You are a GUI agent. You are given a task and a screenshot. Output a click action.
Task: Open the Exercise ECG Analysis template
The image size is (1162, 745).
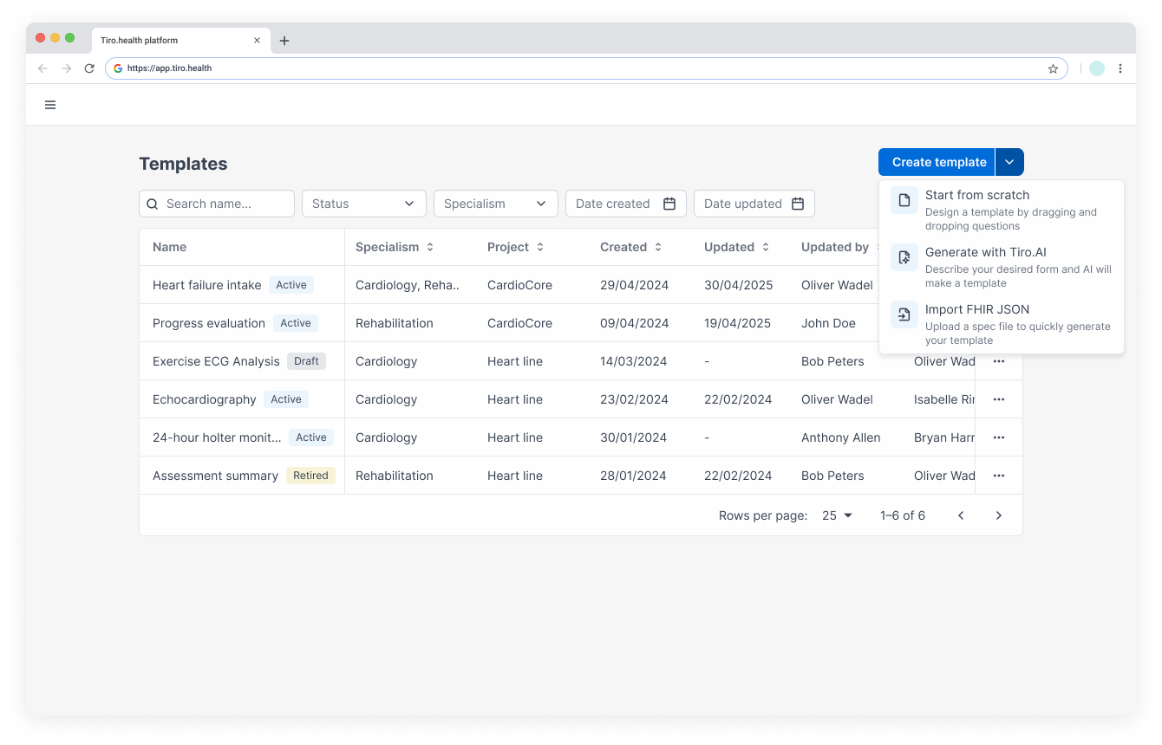[x=216, y=361]
